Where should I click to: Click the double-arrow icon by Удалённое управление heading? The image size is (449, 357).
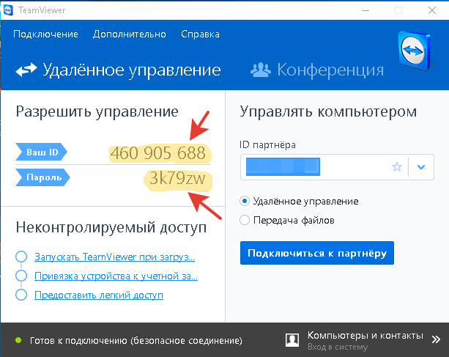click(26, 70)
